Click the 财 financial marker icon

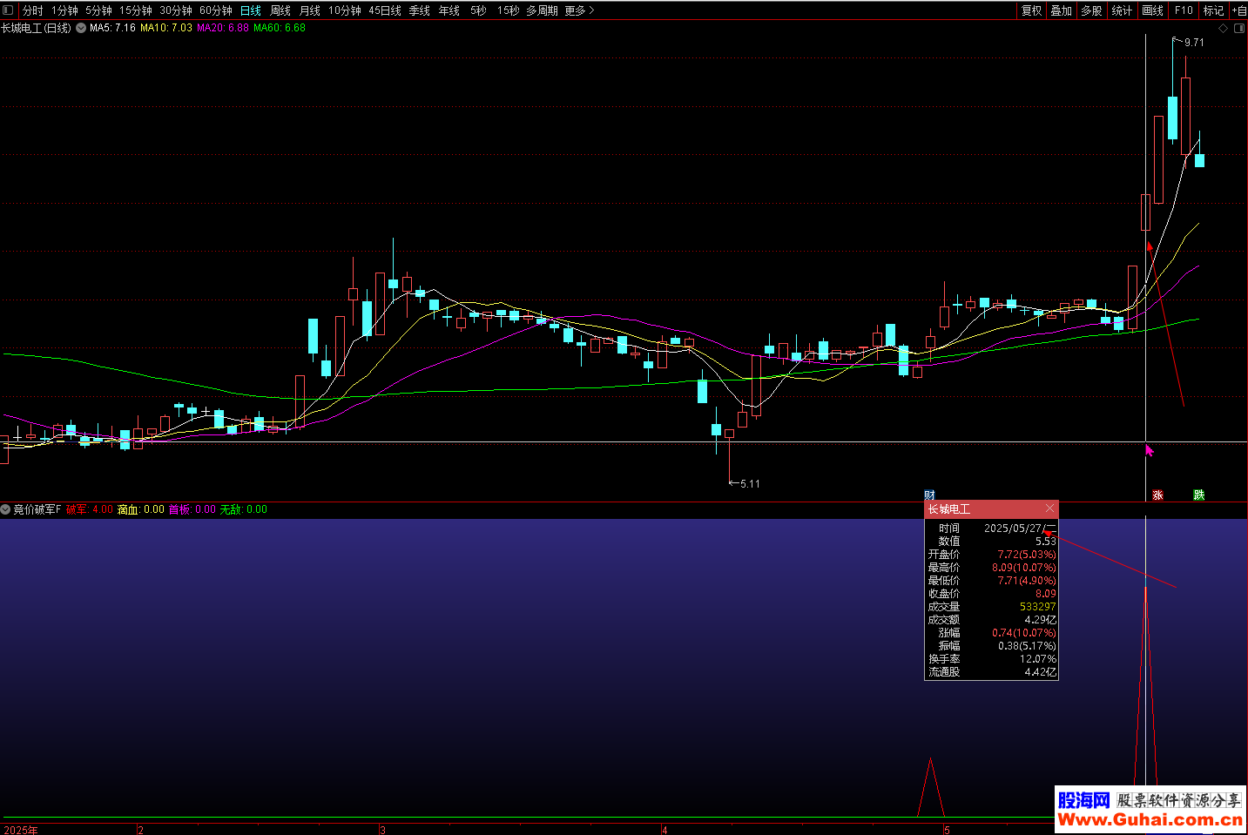pos(929,495)
